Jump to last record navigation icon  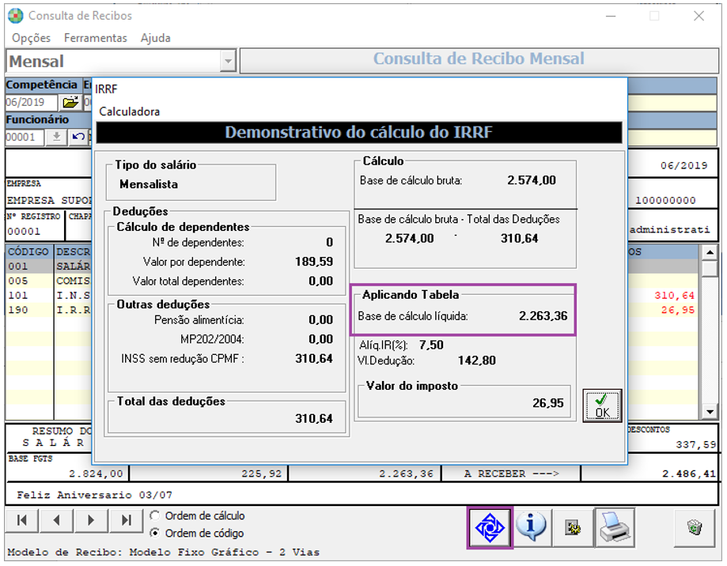pyautogui.click(x=126, y=520)
